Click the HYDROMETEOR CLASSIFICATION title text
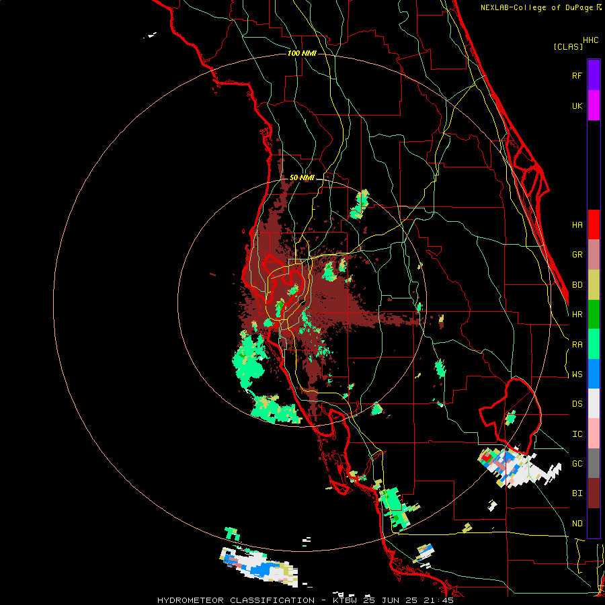Image resolution: width=605 pixels, height=605 pixels. click(x=236, y=600)
